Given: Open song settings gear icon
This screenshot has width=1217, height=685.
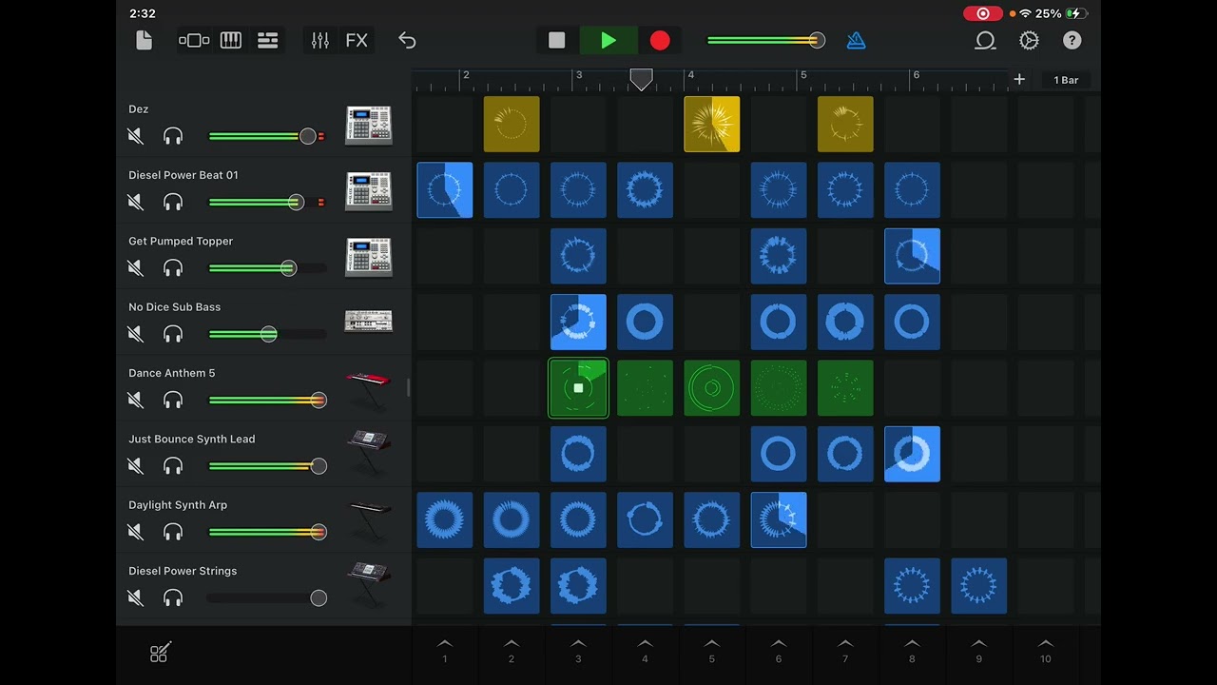Looking at the screenshot, I should click(x=1029, y=40).
